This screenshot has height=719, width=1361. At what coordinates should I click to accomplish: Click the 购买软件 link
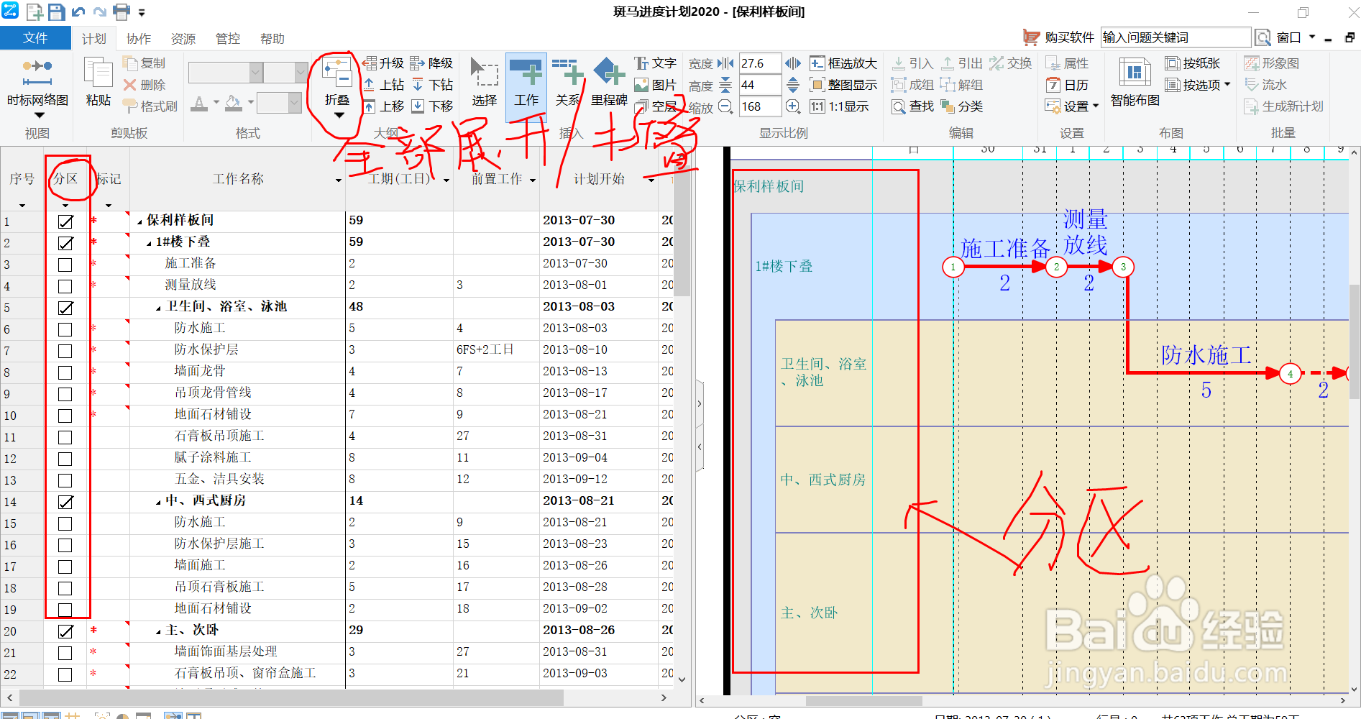pos(1058,37)
